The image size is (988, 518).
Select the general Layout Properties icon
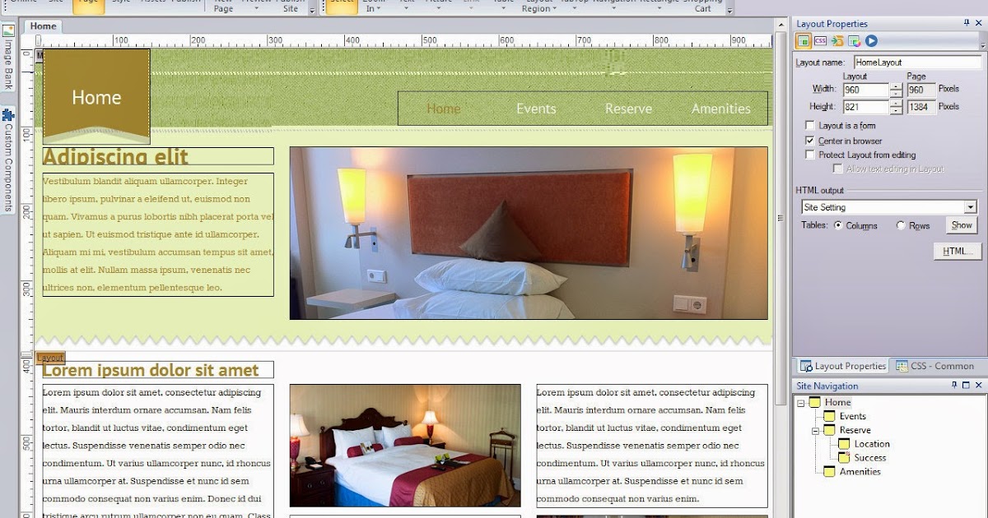click(804, 41)
